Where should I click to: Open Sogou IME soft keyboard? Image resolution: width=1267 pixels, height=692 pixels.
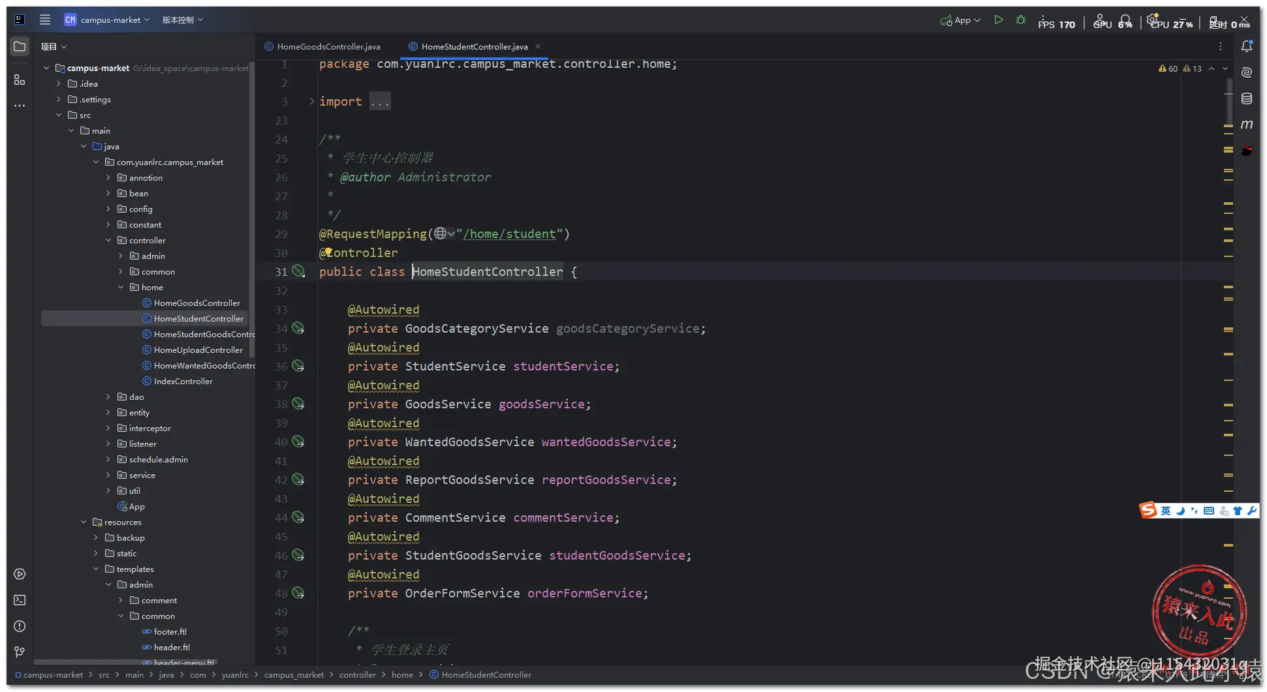coord(1209,511)
